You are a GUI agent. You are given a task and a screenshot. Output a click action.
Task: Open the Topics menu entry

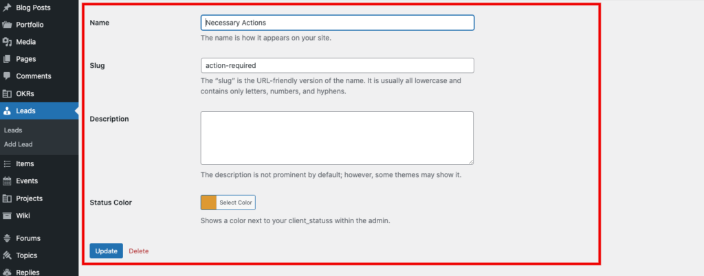pyautogui.click(x=26, y=255)
